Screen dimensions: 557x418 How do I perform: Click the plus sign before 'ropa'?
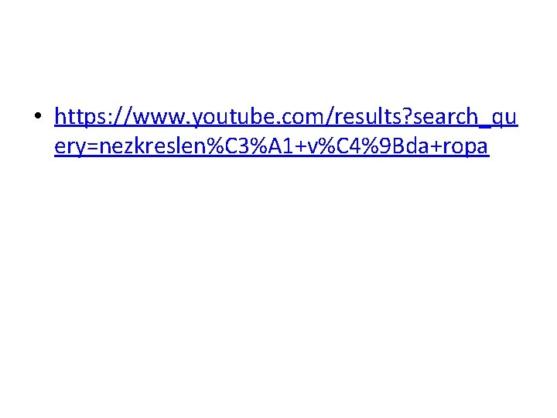coord(435,147)
